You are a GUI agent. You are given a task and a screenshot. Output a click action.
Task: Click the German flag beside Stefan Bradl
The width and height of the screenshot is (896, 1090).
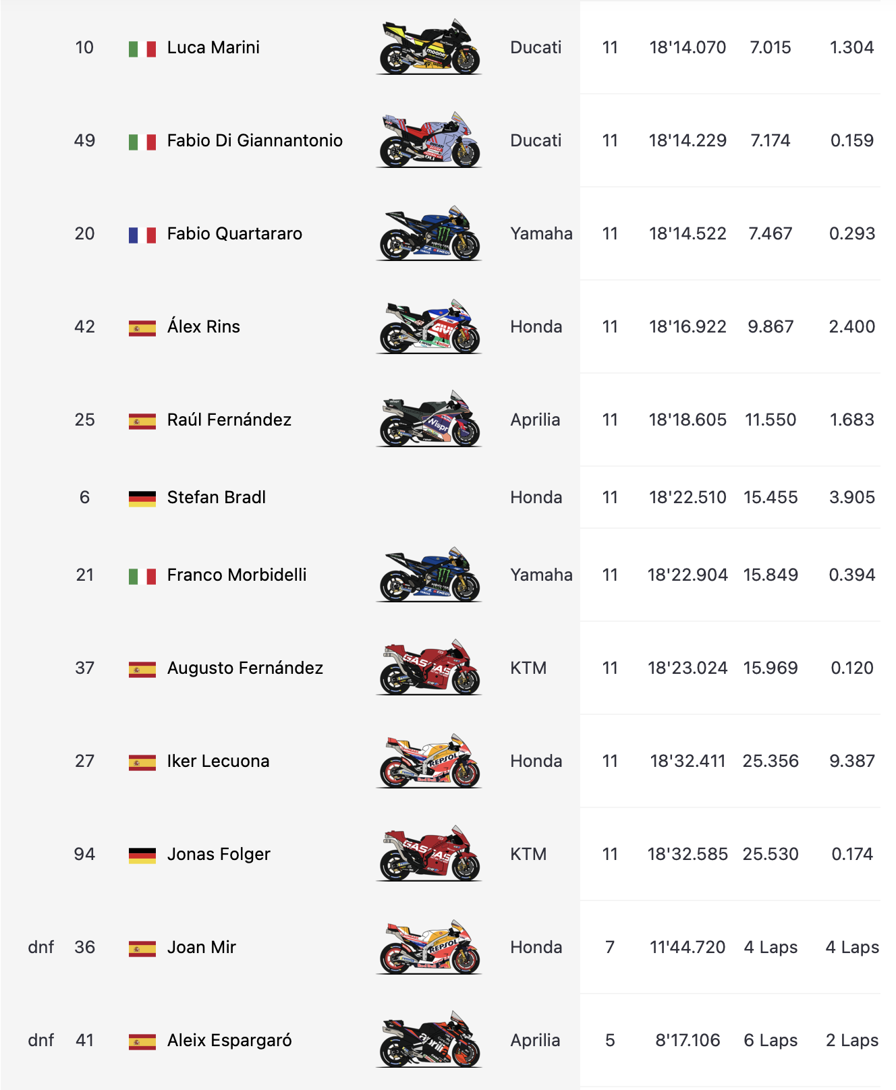pyautogui.click(x=142, y=498)
